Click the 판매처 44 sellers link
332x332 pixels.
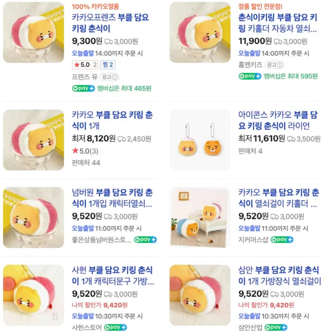point(86,163)
